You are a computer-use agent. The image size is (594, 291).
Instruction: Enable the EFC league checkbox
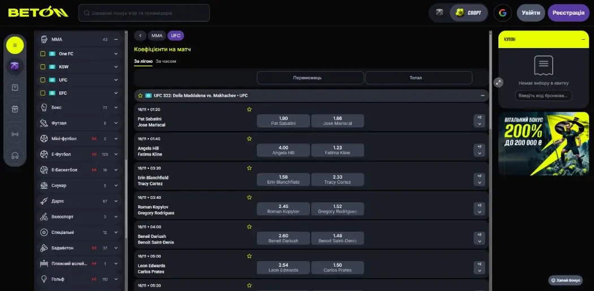point(42,93)
